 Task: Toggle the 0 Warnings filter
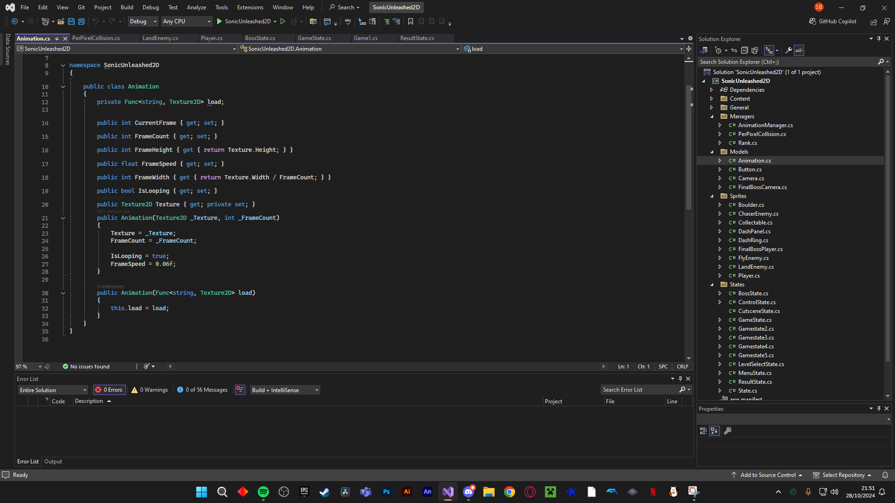tap(150, 390)
